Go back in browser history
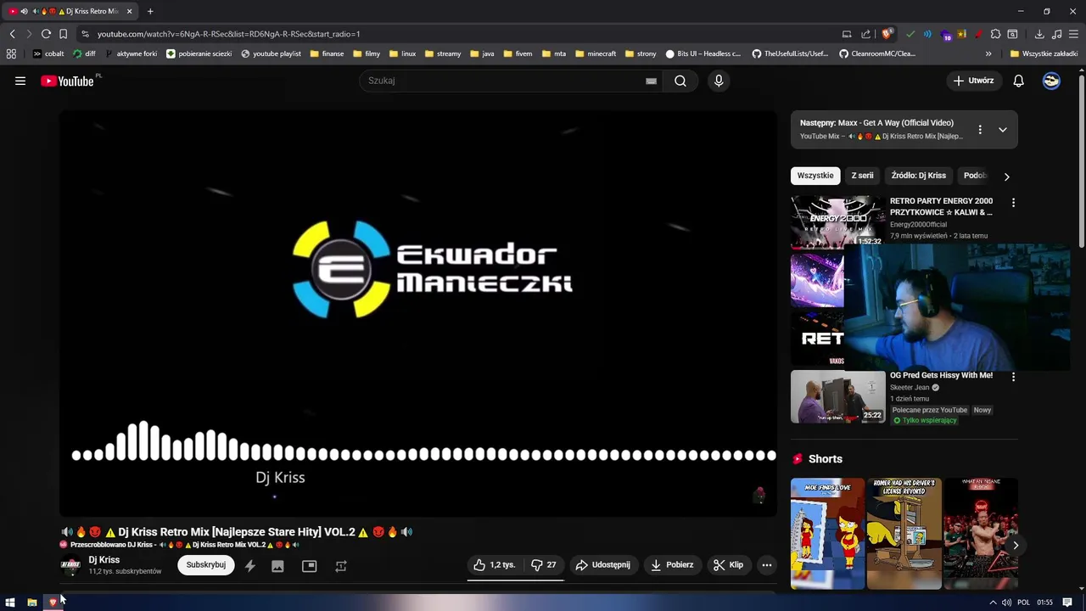 click(x=12, y=34)
